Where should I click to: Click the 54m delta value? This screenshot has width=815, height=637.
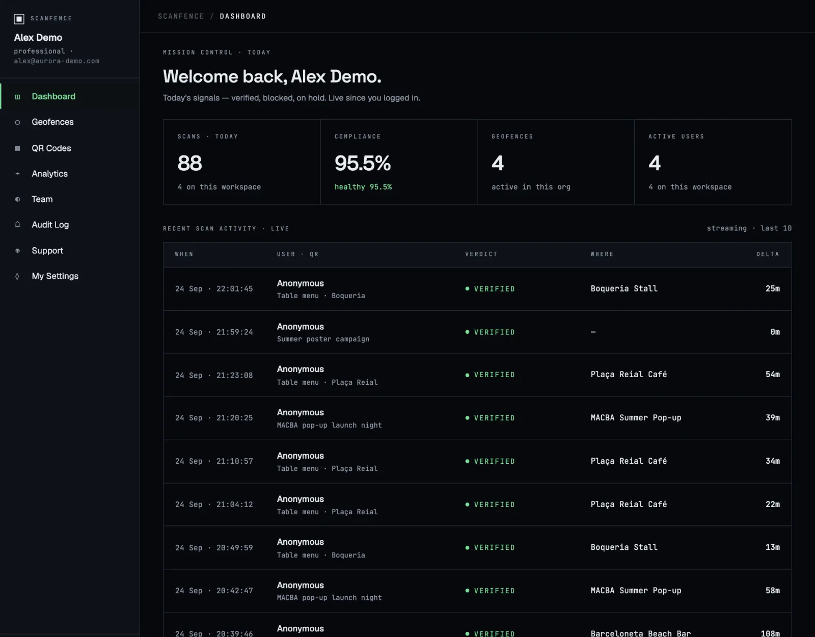(773, 375)
